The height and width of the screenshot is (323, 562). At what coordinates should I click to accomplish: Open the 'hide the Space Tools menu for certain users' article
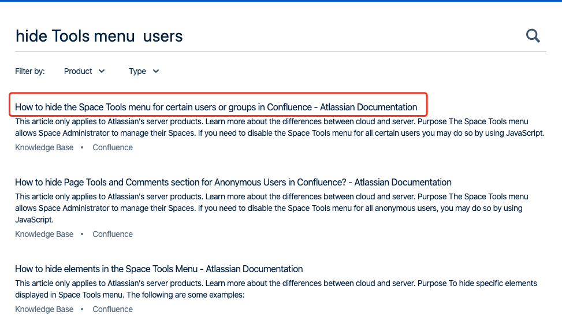[216, 107]
